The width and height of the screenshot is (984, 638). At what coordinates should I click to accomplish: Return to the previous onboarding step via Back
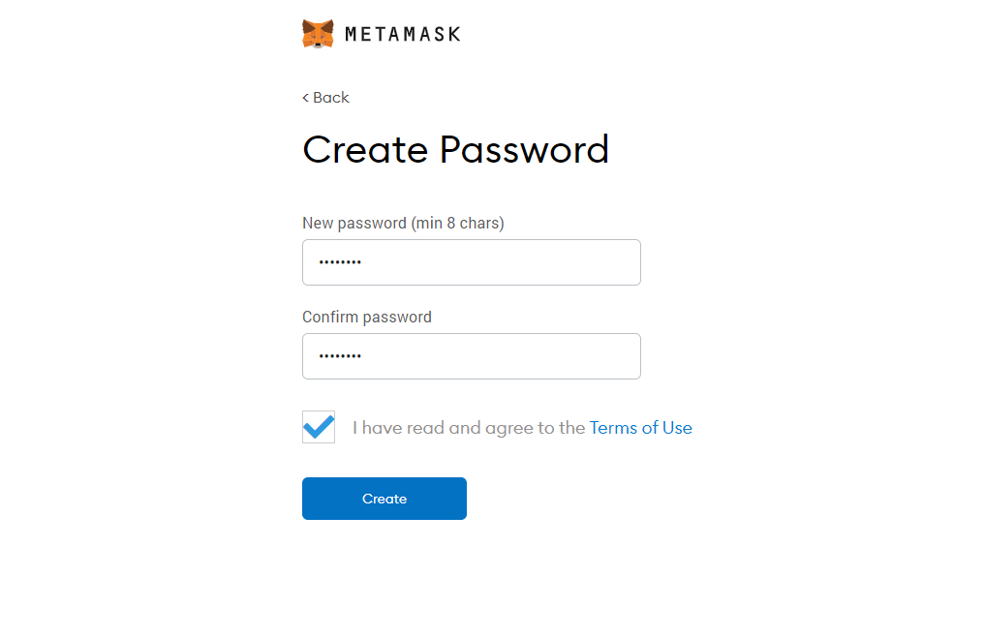coord(325,97)
